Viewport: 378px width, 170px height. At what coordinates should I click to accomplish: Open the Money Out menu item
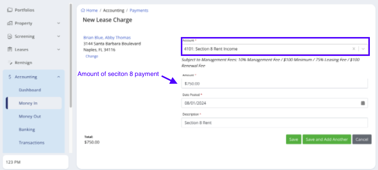30,116
